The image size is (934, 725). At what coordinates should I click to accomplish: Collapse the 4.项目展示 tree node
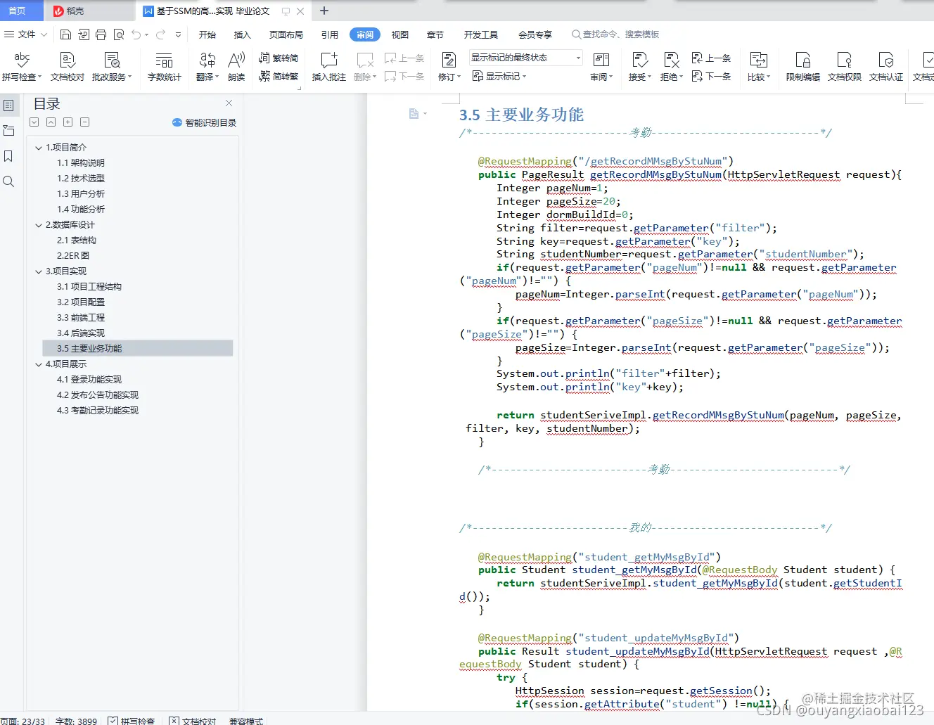(x=39, y=364)
